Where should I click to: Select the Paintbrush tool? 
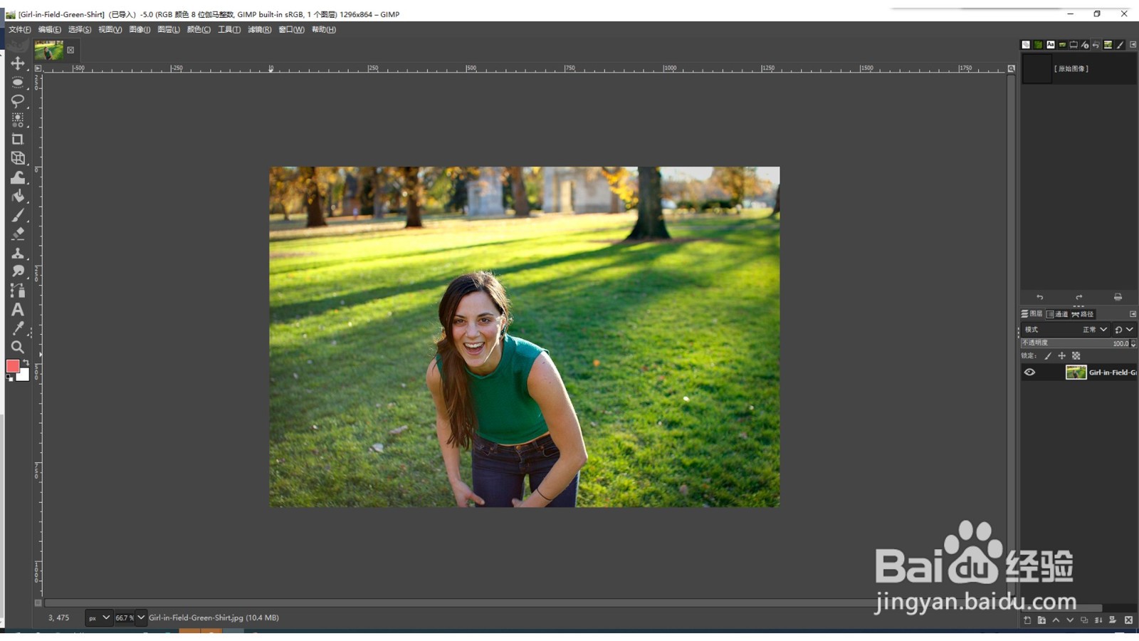click(18, 215)
